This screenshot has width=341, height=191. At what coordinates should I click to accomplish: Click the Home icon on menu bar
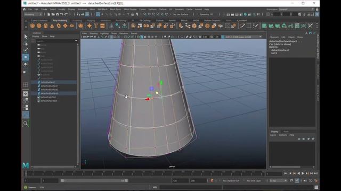tap(25, 10)
